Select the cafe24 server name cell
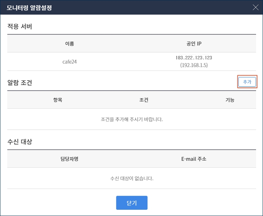 coord(69,62)
